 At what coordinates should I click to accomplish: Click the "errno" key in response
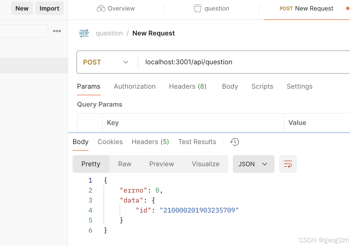point(134,190)
